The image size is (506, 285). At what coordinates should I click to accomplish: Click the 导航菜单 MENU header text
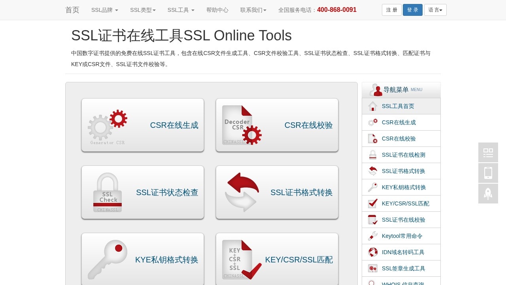pos(403,90)
